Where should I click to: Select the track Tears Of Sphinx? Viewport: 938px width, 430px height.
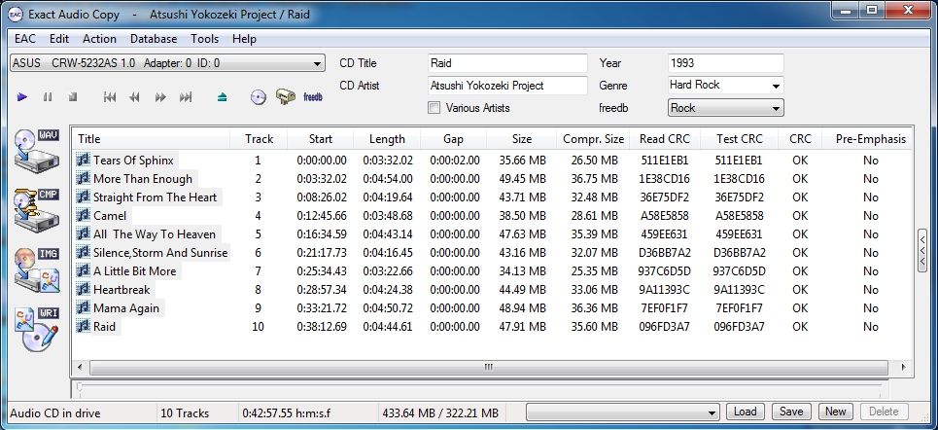click(135, 161)
